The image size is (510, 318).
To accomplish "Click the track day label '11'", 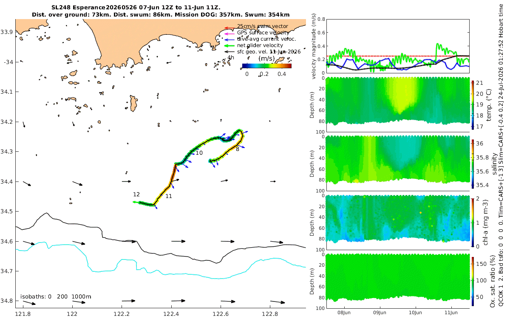I will 169,196.
